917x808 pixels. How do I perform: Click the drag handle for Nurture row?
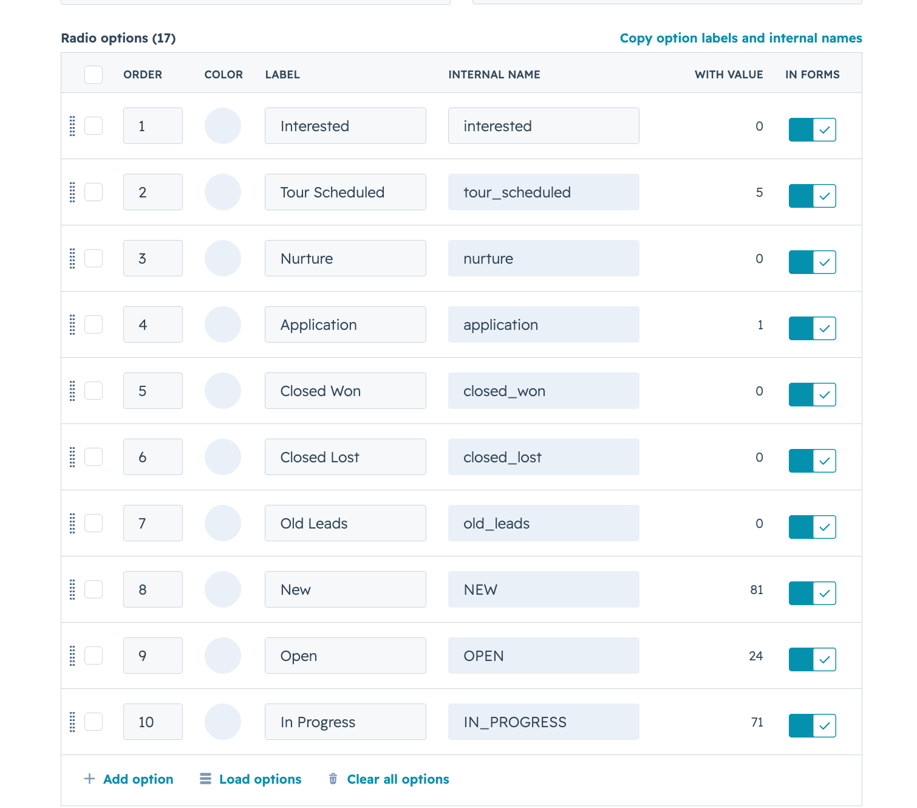(x=72, y=258)
